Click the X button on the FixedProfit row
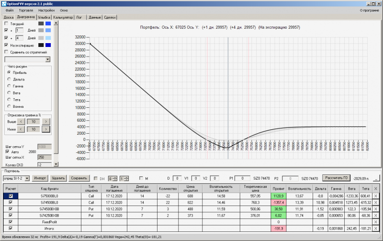 pyautogui.click(x=376, y=222)
